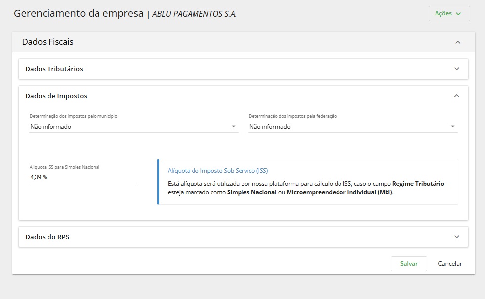This screenshot has width=485, height=299.
Task: Click the federação dropdown caret arrow
Action: pos(452,127)
